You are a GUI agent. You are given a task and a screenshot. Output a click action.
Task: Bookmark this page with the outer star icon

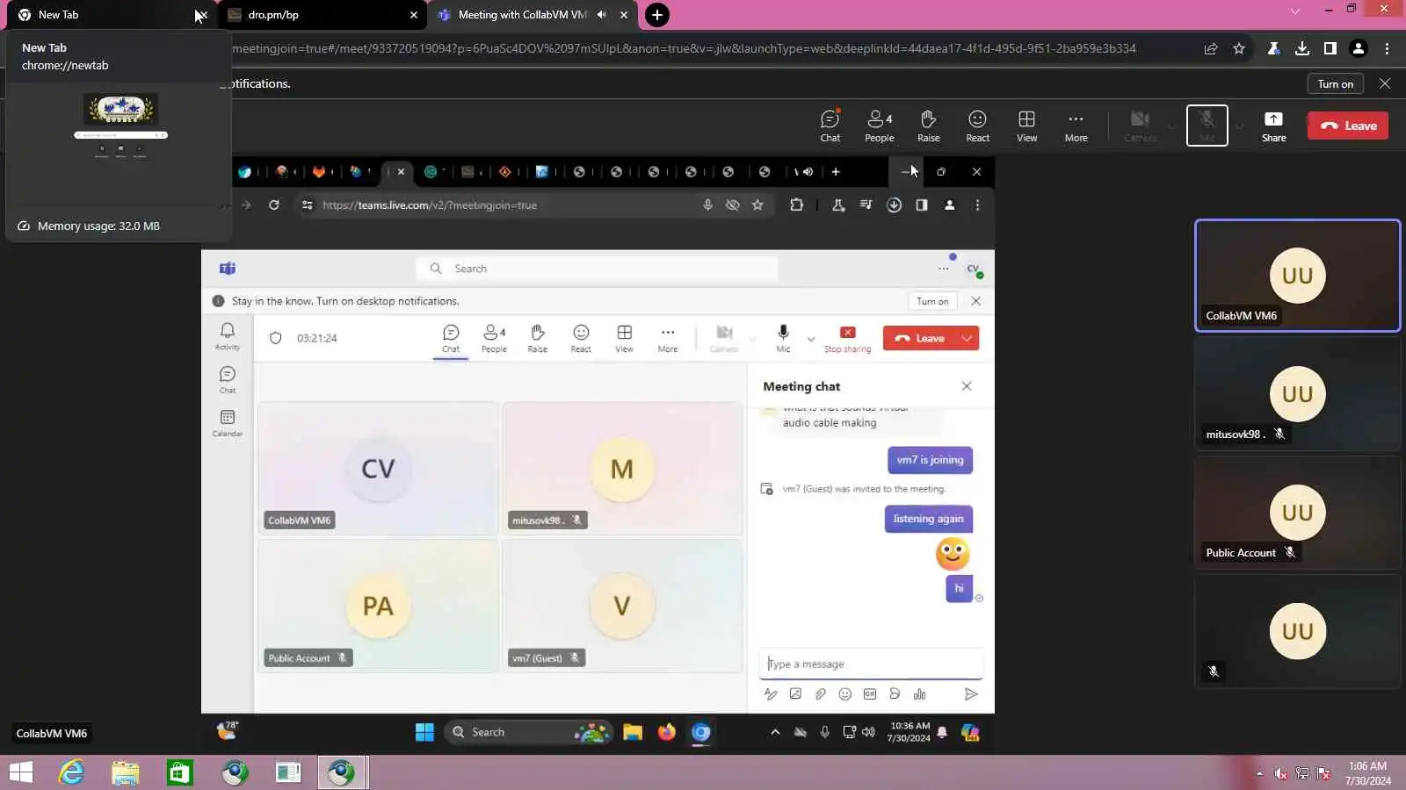(x=1239, y=48)
